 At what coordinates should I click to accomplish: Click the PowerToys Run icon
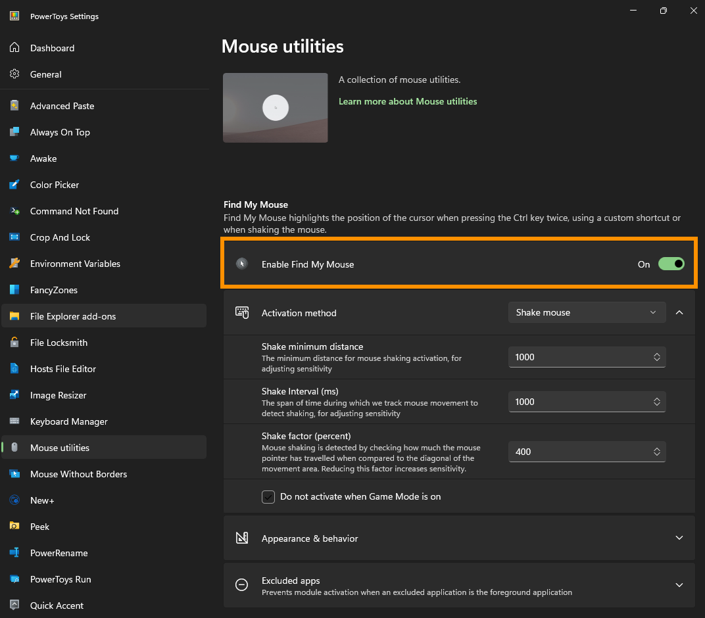pyautogui.click(x=14, y=579)
